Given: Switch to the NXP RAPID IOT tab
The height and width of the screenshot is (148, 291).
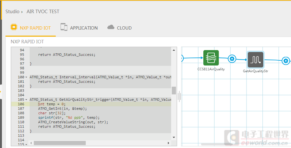Looking at the screenshot, I should click(x=31, y=28).
